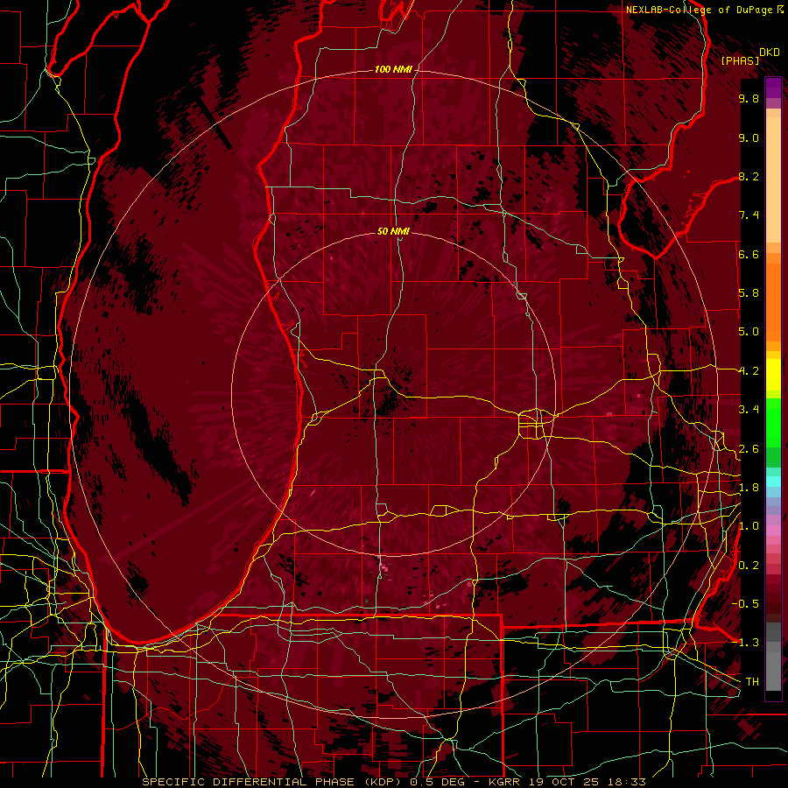
Task: Click the 4.2 legend value
Action: [x=749, y=371]
